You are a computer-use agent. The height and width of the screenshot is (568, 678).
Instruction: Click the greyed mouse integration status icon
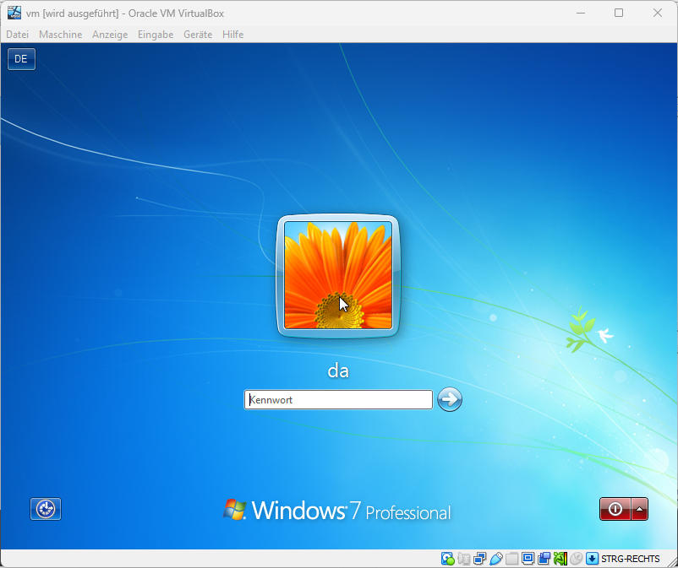(x=576, y=559)
